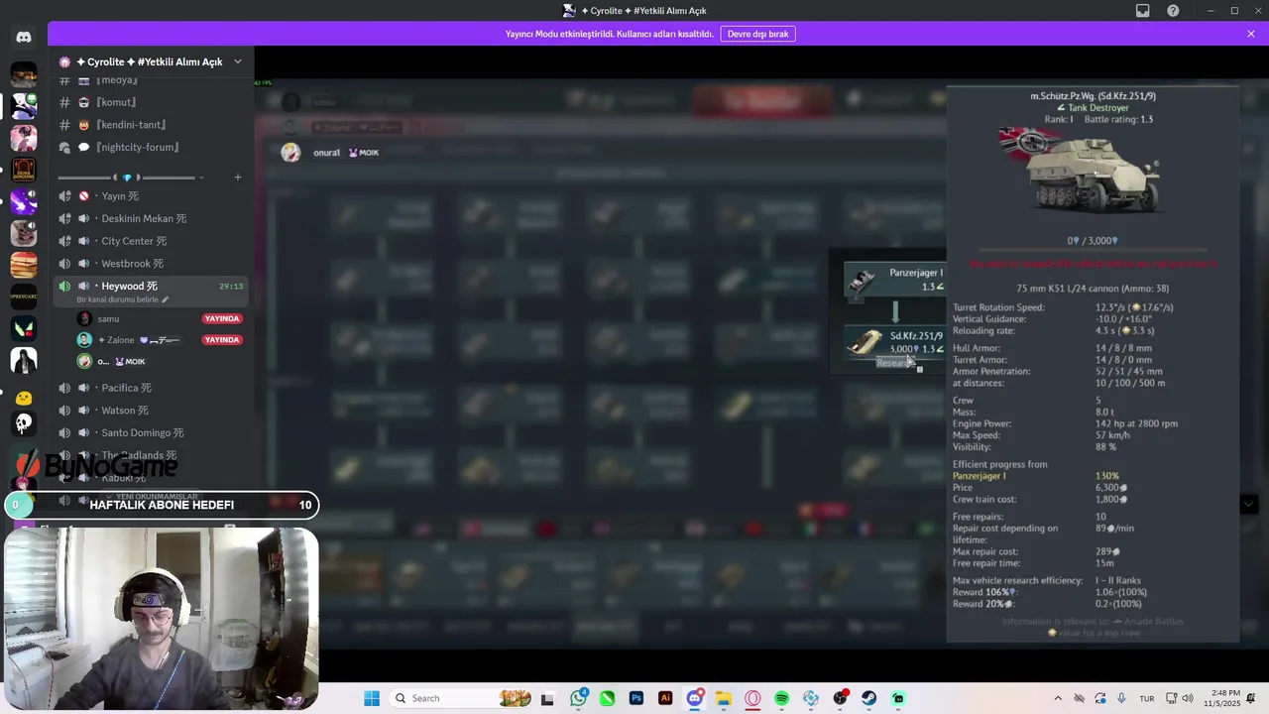Click the taskbar Search box

click(460, 698)
